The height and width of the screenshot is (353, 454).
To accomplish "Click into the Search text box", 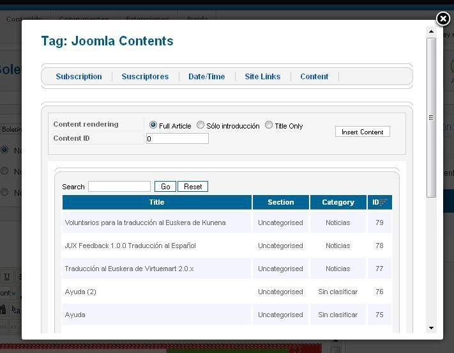I will click(119, 187).
